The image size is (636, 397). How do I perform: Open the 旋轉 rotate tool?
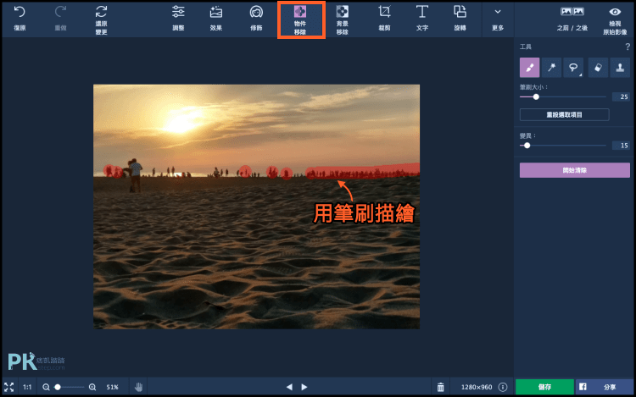click(460, 19)
